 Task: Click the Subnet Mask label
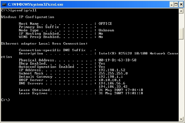click(x=31, y=73)
